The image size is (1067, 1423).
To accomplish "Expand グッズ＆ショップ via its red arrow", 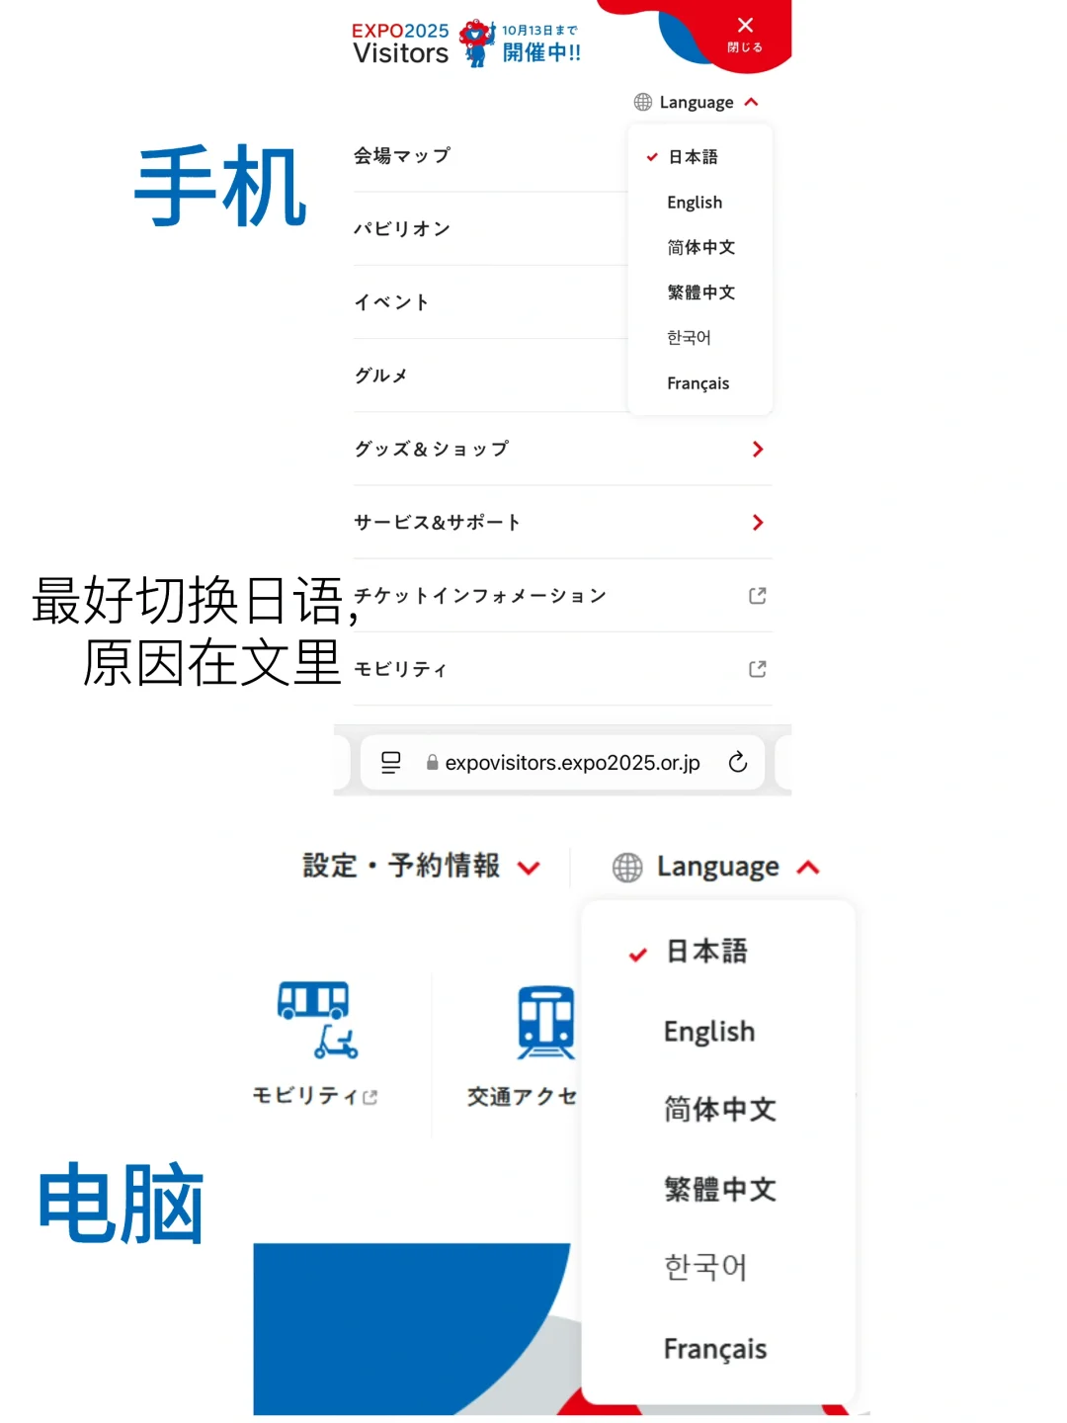I will [x=757, y=449].
